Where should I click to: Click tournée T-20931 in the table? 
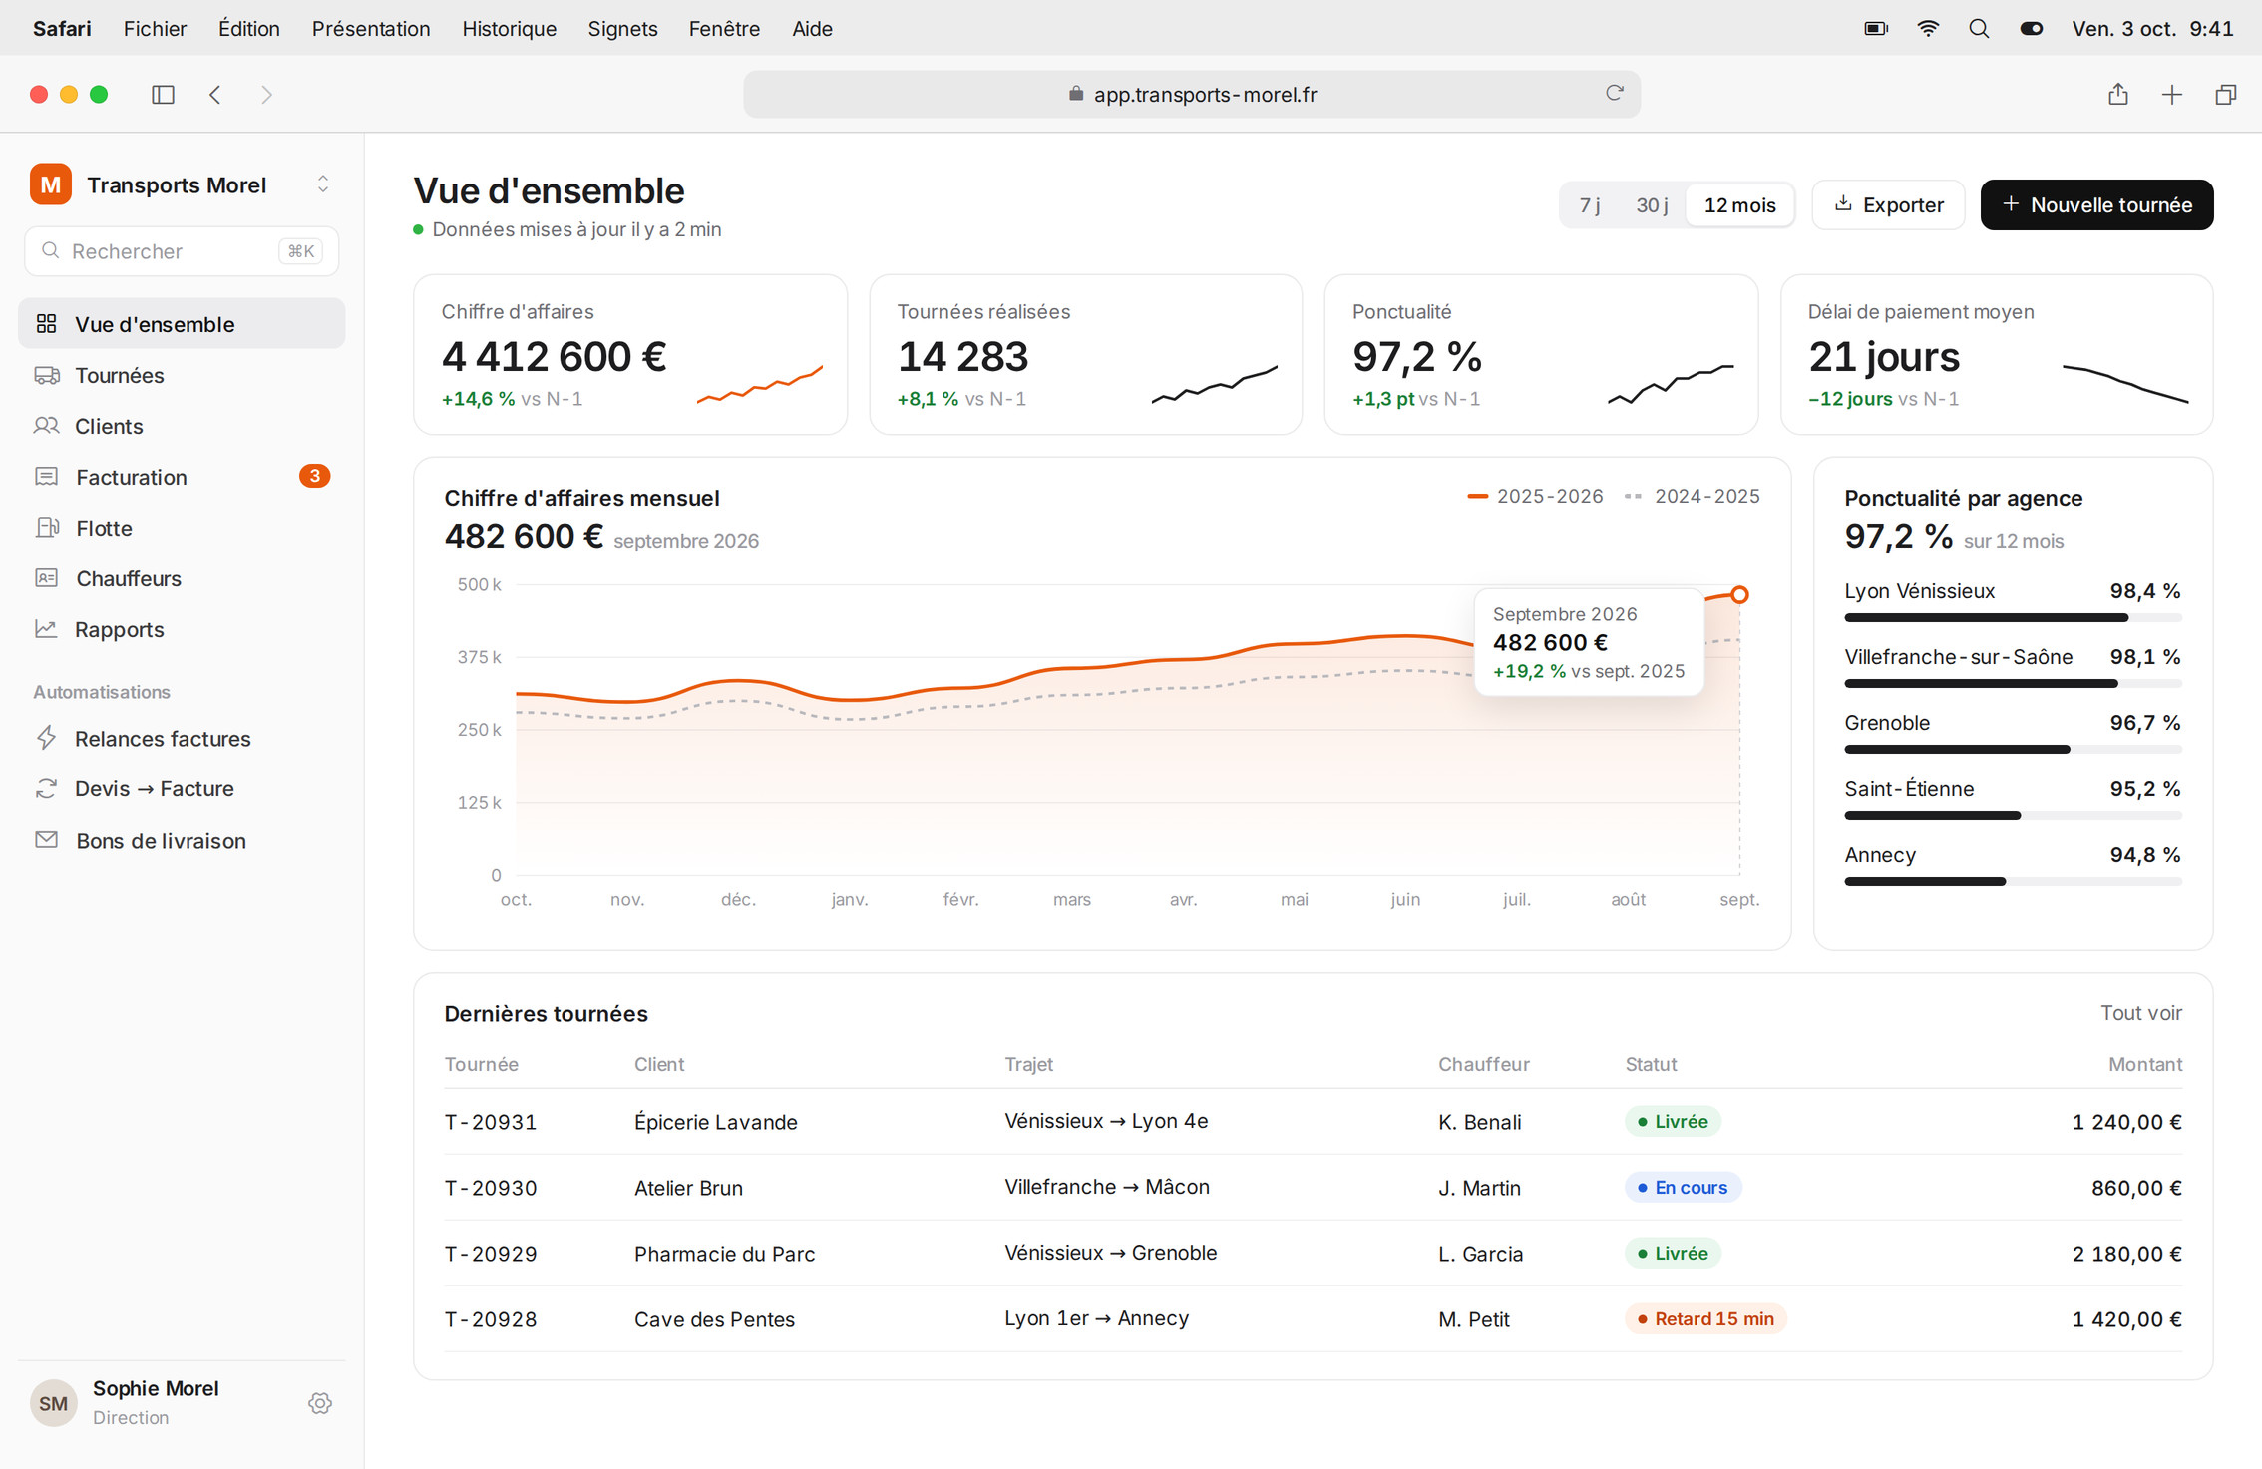[x=491, y=1122]
